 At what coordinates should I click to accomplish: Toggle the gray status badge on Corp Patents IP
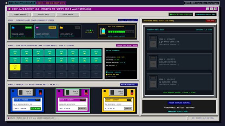point(78,27)
